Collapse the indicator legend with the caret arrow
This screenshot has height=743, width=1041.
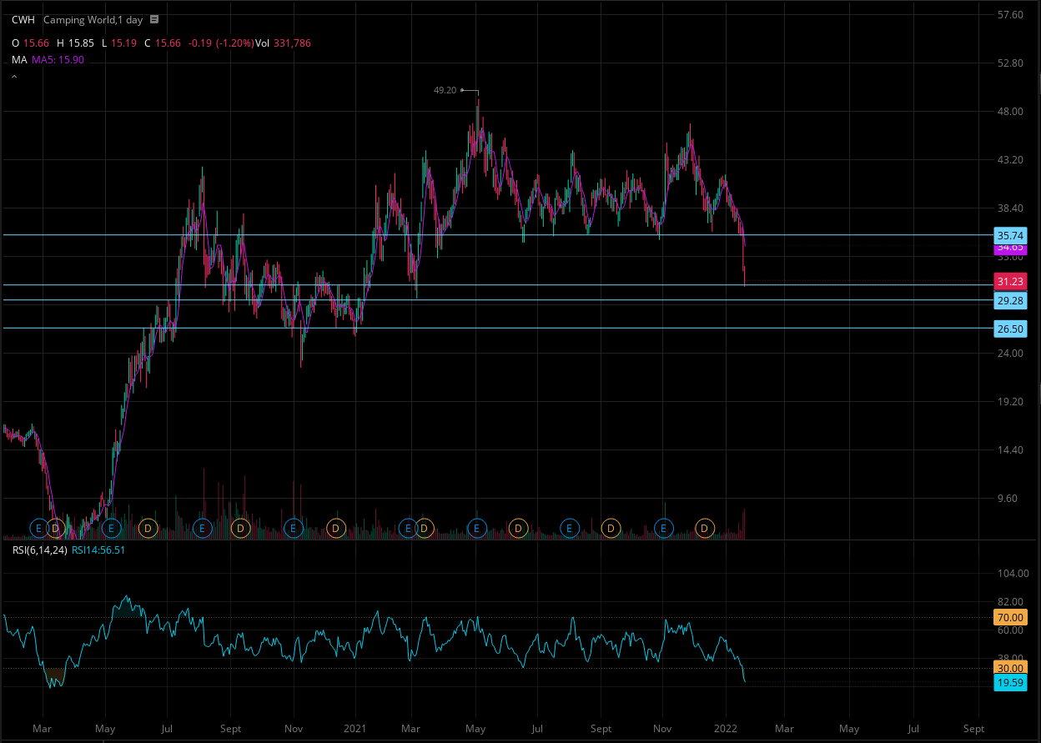point(14,77)
